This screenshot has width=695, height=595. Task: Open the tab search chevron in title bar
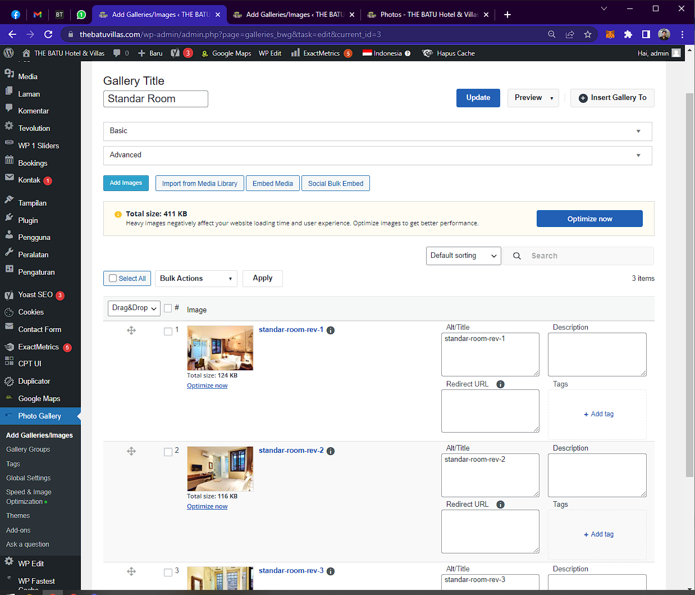tap(604, 8)
